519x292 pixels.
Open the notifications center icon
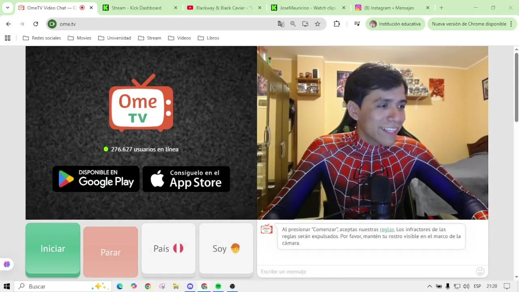click(x=506, y=286)
